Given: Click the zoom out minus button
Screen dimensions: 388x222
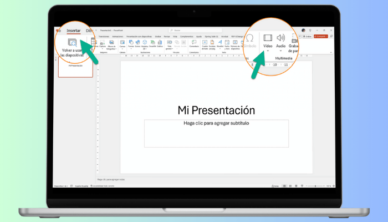Looking at the screenshot, I should click(307, 186).
